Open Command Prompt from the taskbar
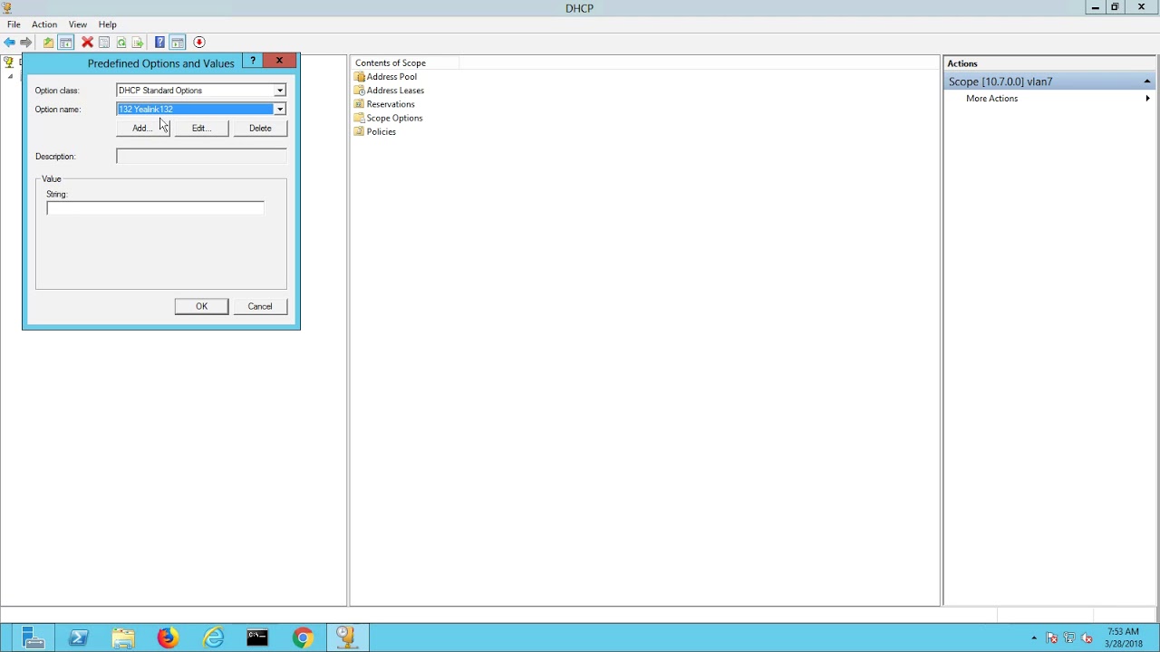This screenshot has height=652, width=1160. pyautogui.click(x=257, y=638)
